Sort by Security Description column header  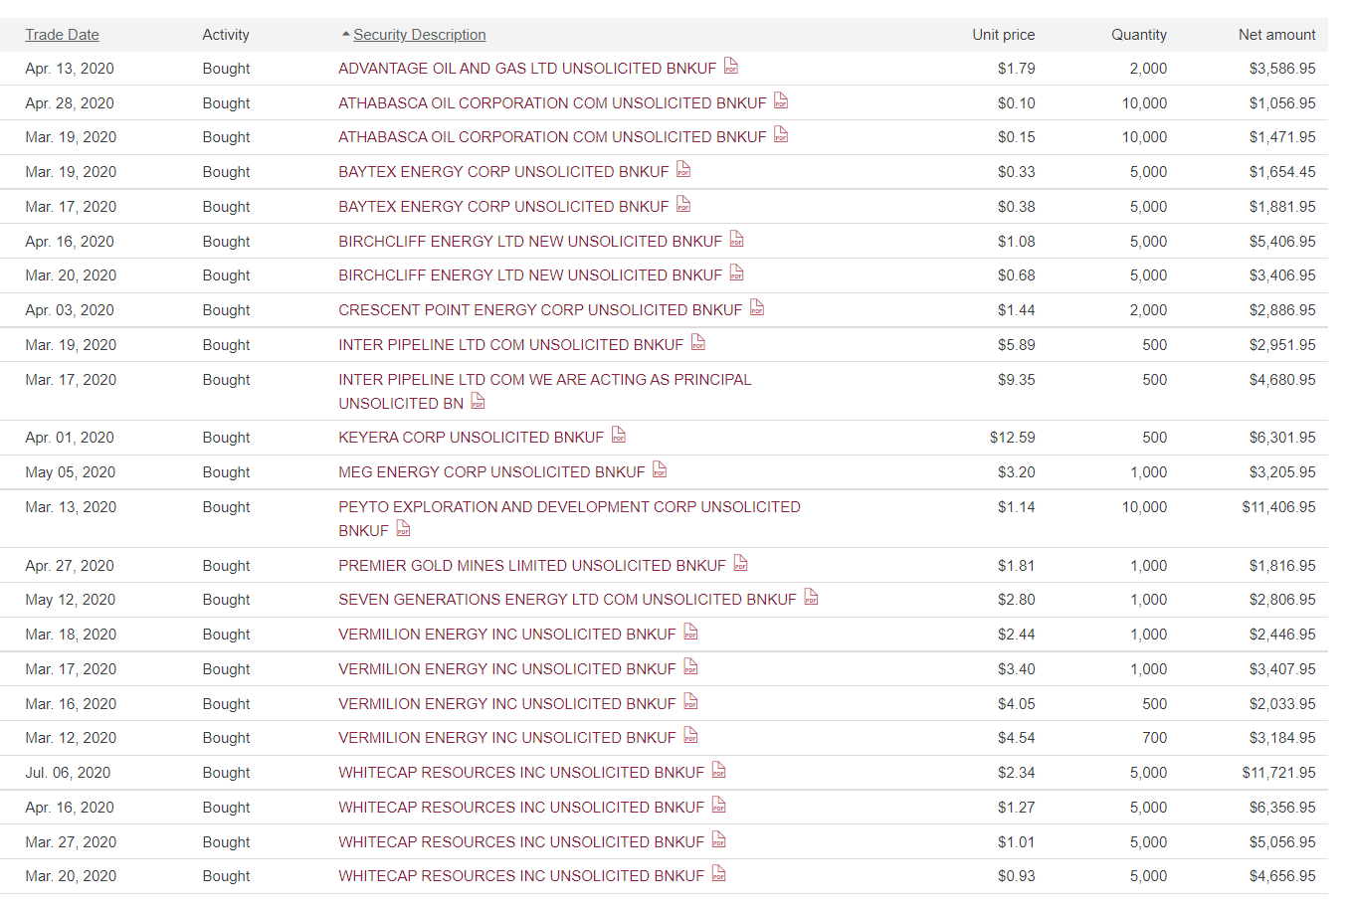[420, 35]
